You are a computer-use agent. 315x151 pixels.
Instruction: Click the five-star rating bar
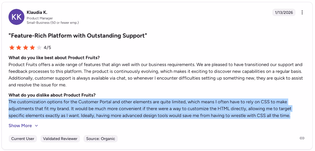coord(25,47)
